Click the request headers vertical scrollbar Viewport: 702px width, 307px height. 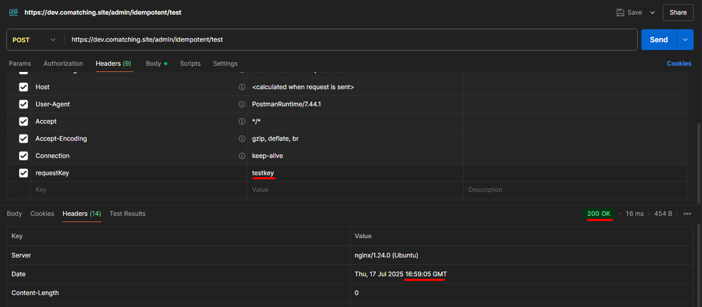(x=699, y=162)
